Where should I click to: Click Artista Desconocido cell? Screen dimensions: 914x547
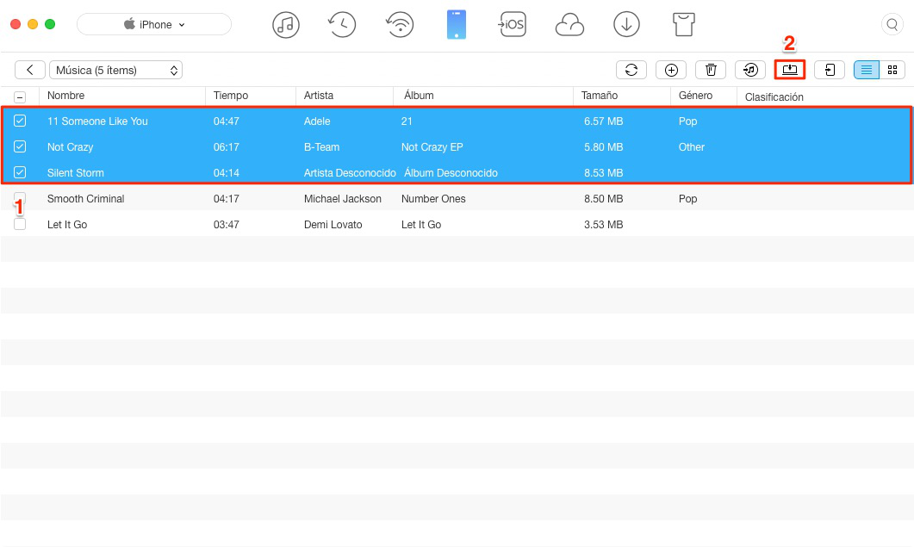350,172
